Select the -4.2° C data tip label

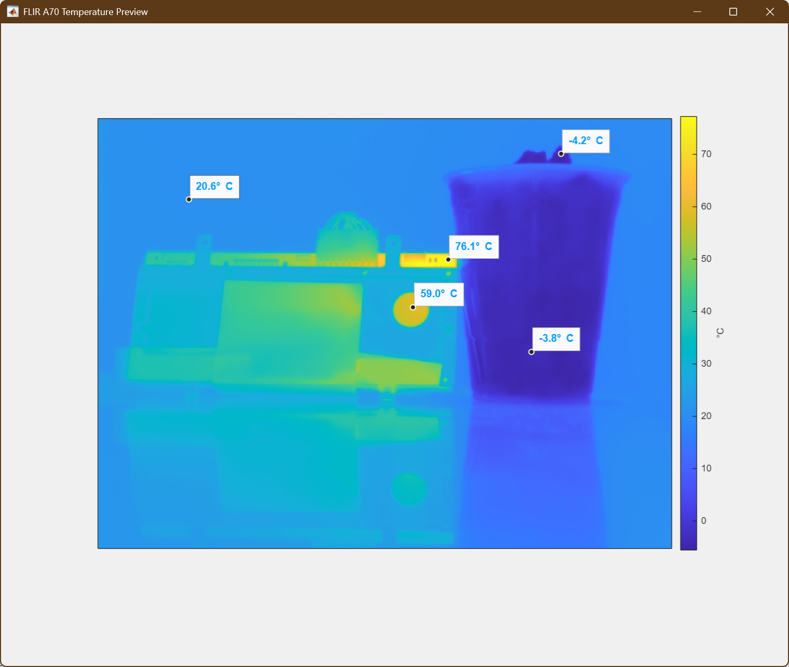(586, 141)
